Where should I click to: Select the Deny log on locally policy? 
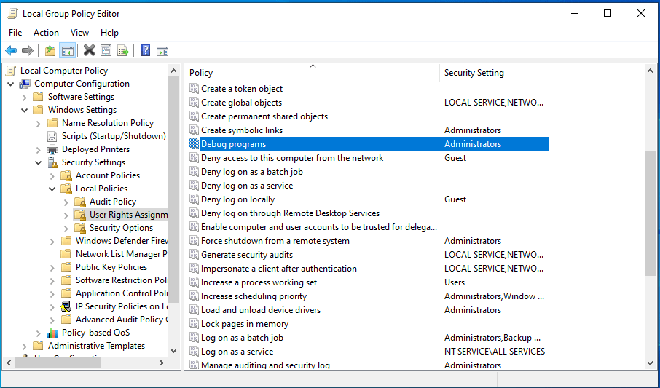coord(237,199)
